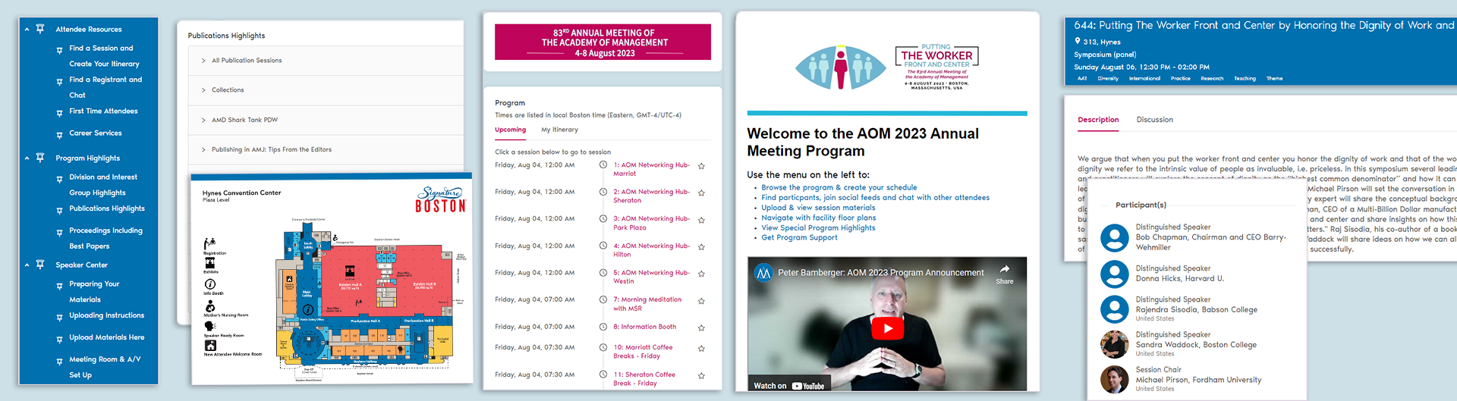The image size is (1457, 401).
Task: Click pin icon beside Career Services
Action: pyautogui.click(x=60, y=135)
